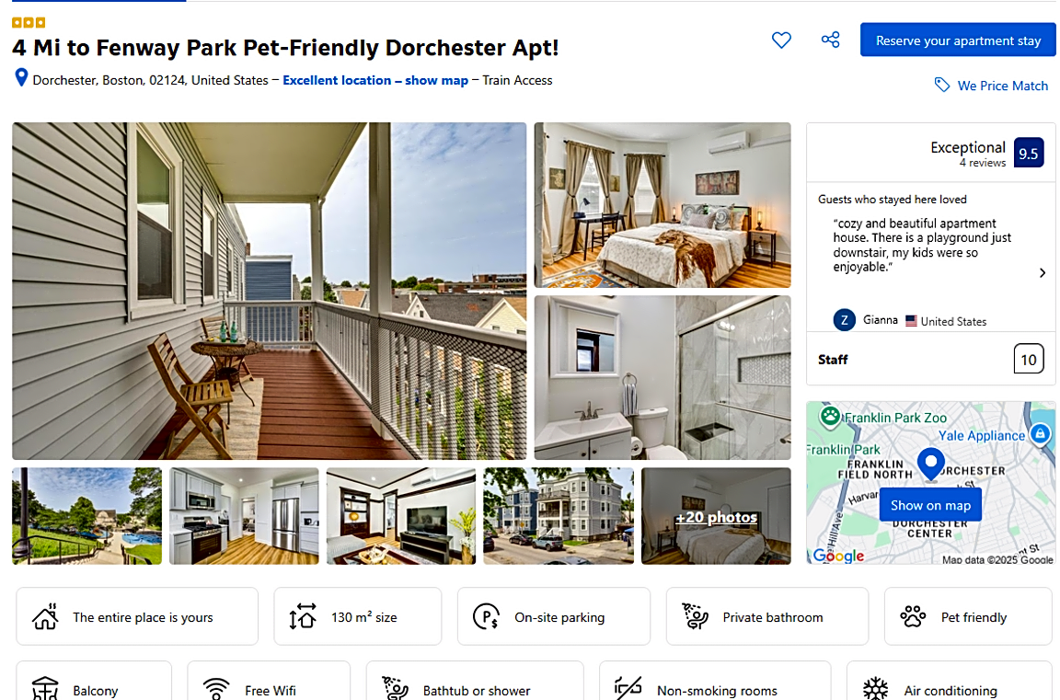The image size is (1060, 700).
Task: Click the On-site parking icon
Action: pyautogui.click(x=486, y=616)
